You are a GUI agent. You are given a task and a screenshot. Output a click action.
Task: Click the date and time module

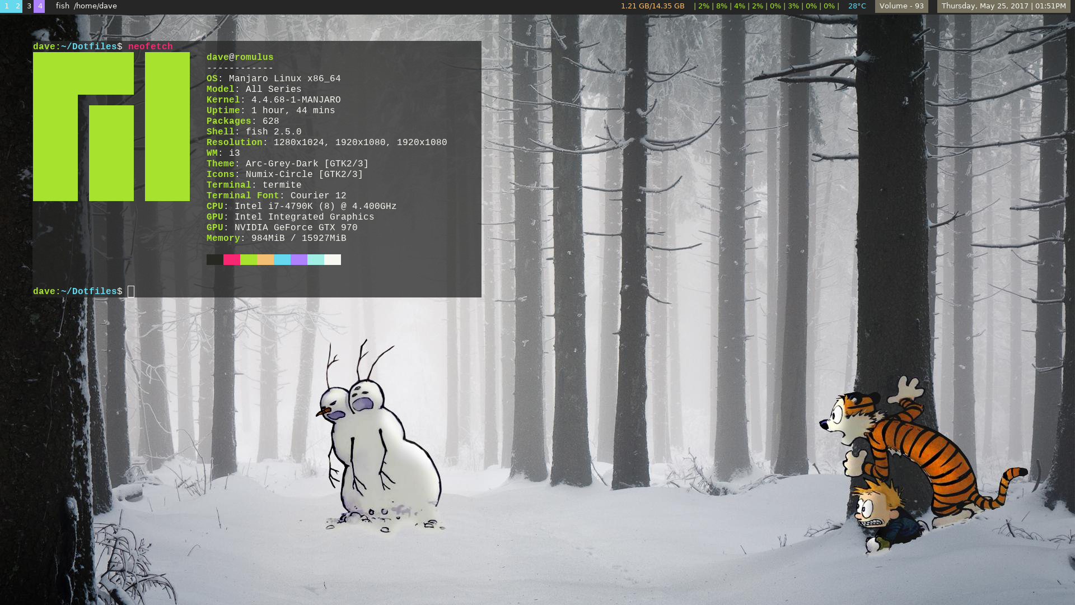point(1003,6)
